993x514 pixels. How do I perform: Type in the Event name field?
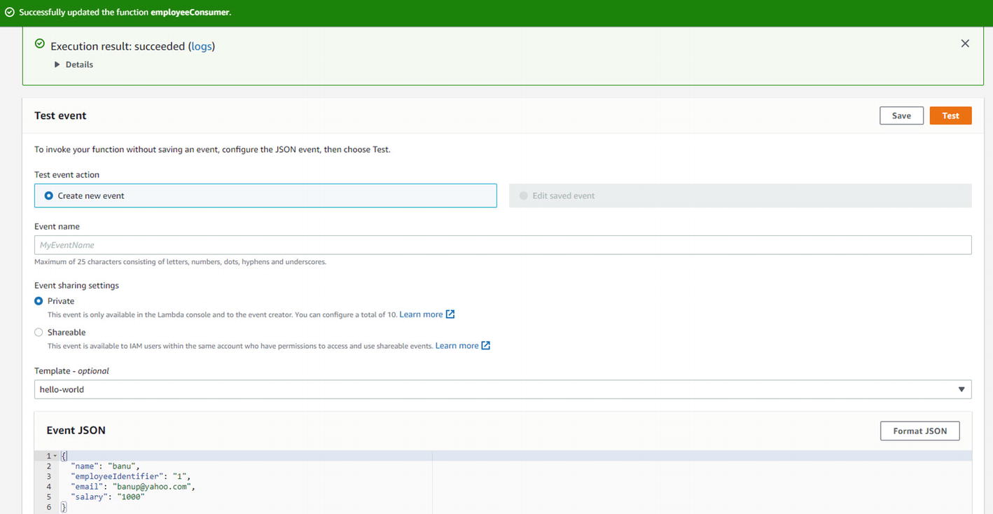coord(502,245)
